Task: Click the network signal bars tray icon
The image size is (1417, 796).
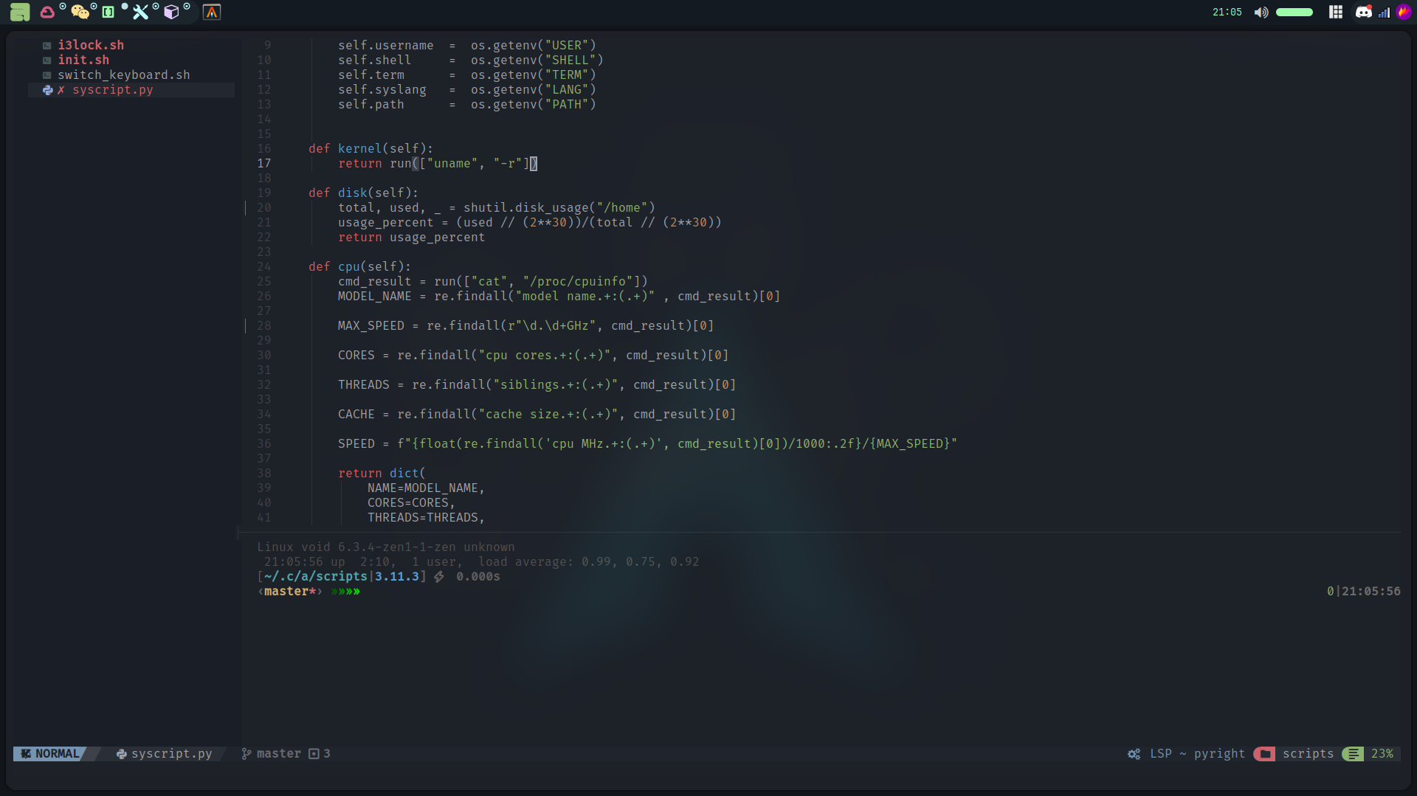Action: click(1384, 13)
